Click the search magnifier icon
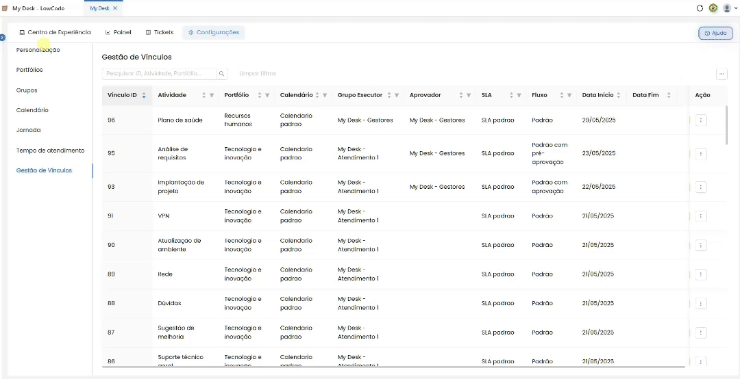 pos(222,73)
